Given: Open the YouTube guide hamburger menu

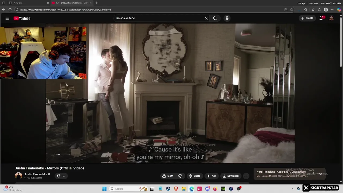Looking at the screenshot, I should (x=7, y=18).
